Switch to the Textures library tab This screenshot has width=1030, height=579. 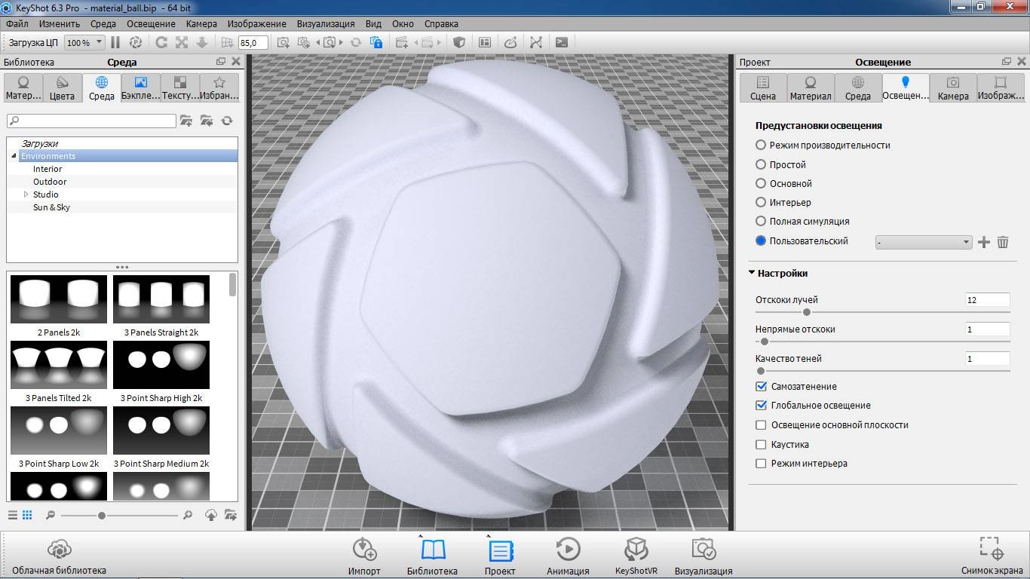(180, 88)
